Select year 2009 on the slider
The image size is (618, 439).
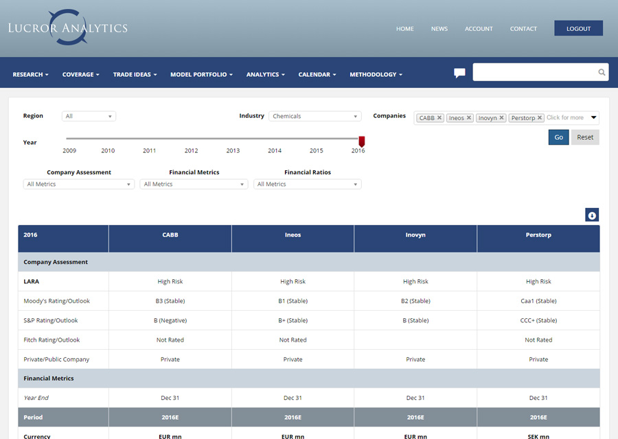tap(69, 150)
